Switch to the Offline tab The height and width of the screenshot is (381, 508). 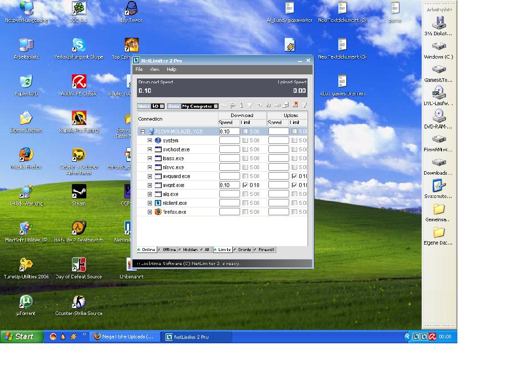[167, 250]
